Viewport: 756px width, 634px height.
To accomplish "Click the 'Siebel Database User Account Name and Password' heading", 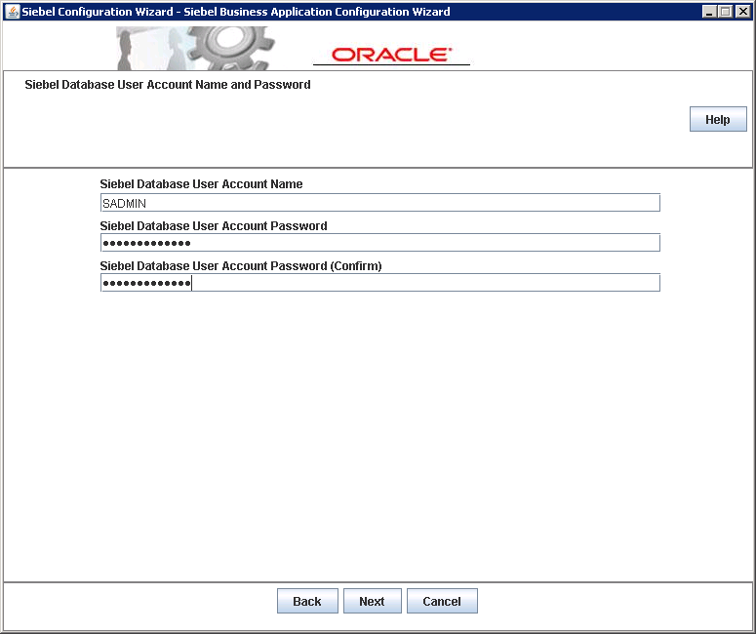I will click(168, 85).
